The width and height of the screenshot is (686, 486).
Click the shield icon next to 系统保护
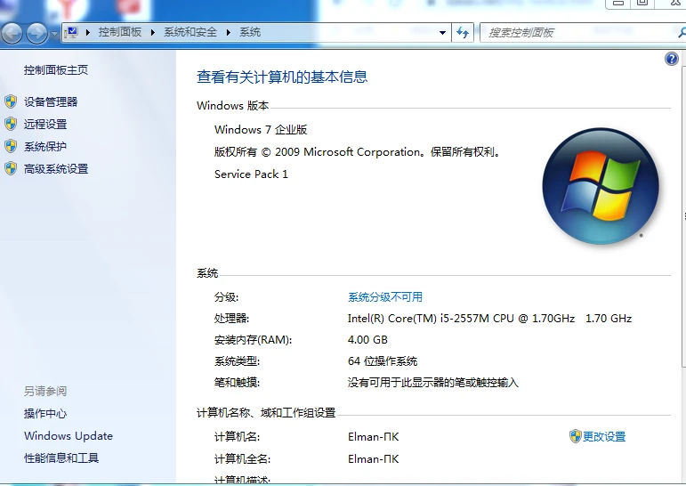[x=11, y=147]
